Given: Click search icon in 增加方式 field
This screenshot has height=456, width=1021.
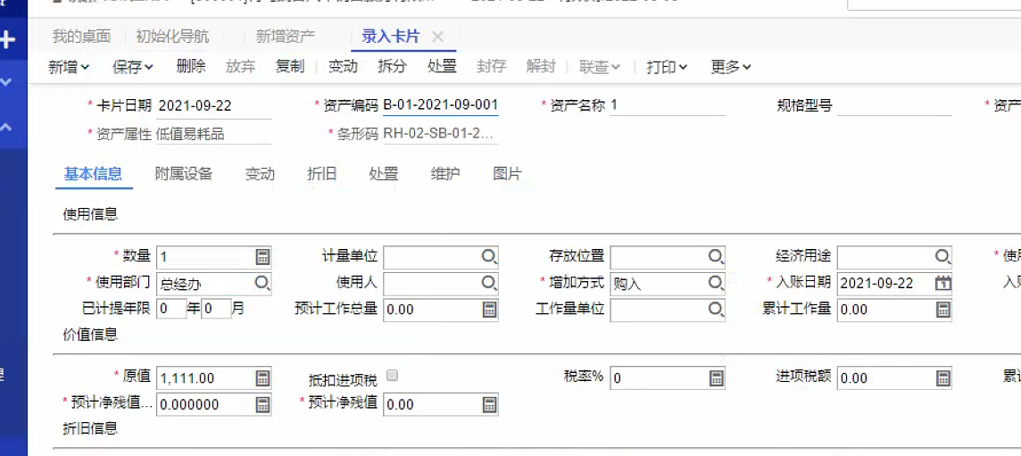Looking at the screenshot, I should tap(717, 283).
